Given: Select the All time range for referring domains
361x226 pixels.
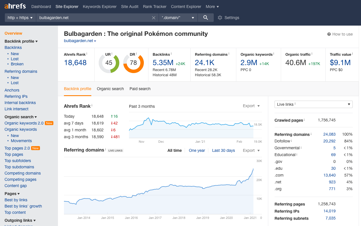Looking at the screenshot, I should (174, 150).
